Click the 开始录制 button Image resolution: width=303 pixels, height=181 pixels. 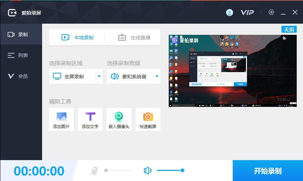(x=268, y=171)
